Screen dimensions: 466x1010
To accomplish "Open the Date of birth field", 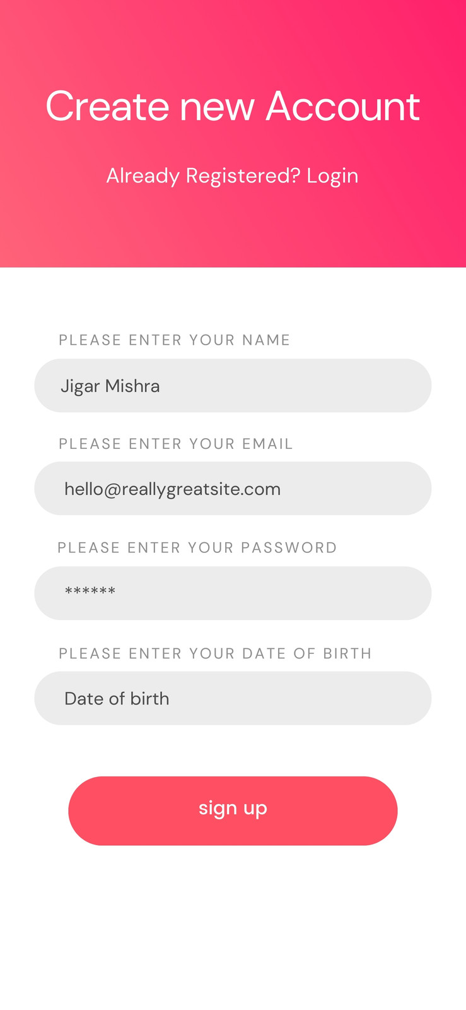I will [x=233, y=698].
